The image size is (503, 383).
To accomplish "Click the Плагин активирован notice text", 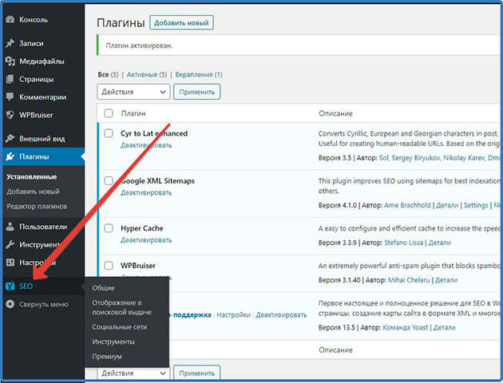I will (139, 45).
